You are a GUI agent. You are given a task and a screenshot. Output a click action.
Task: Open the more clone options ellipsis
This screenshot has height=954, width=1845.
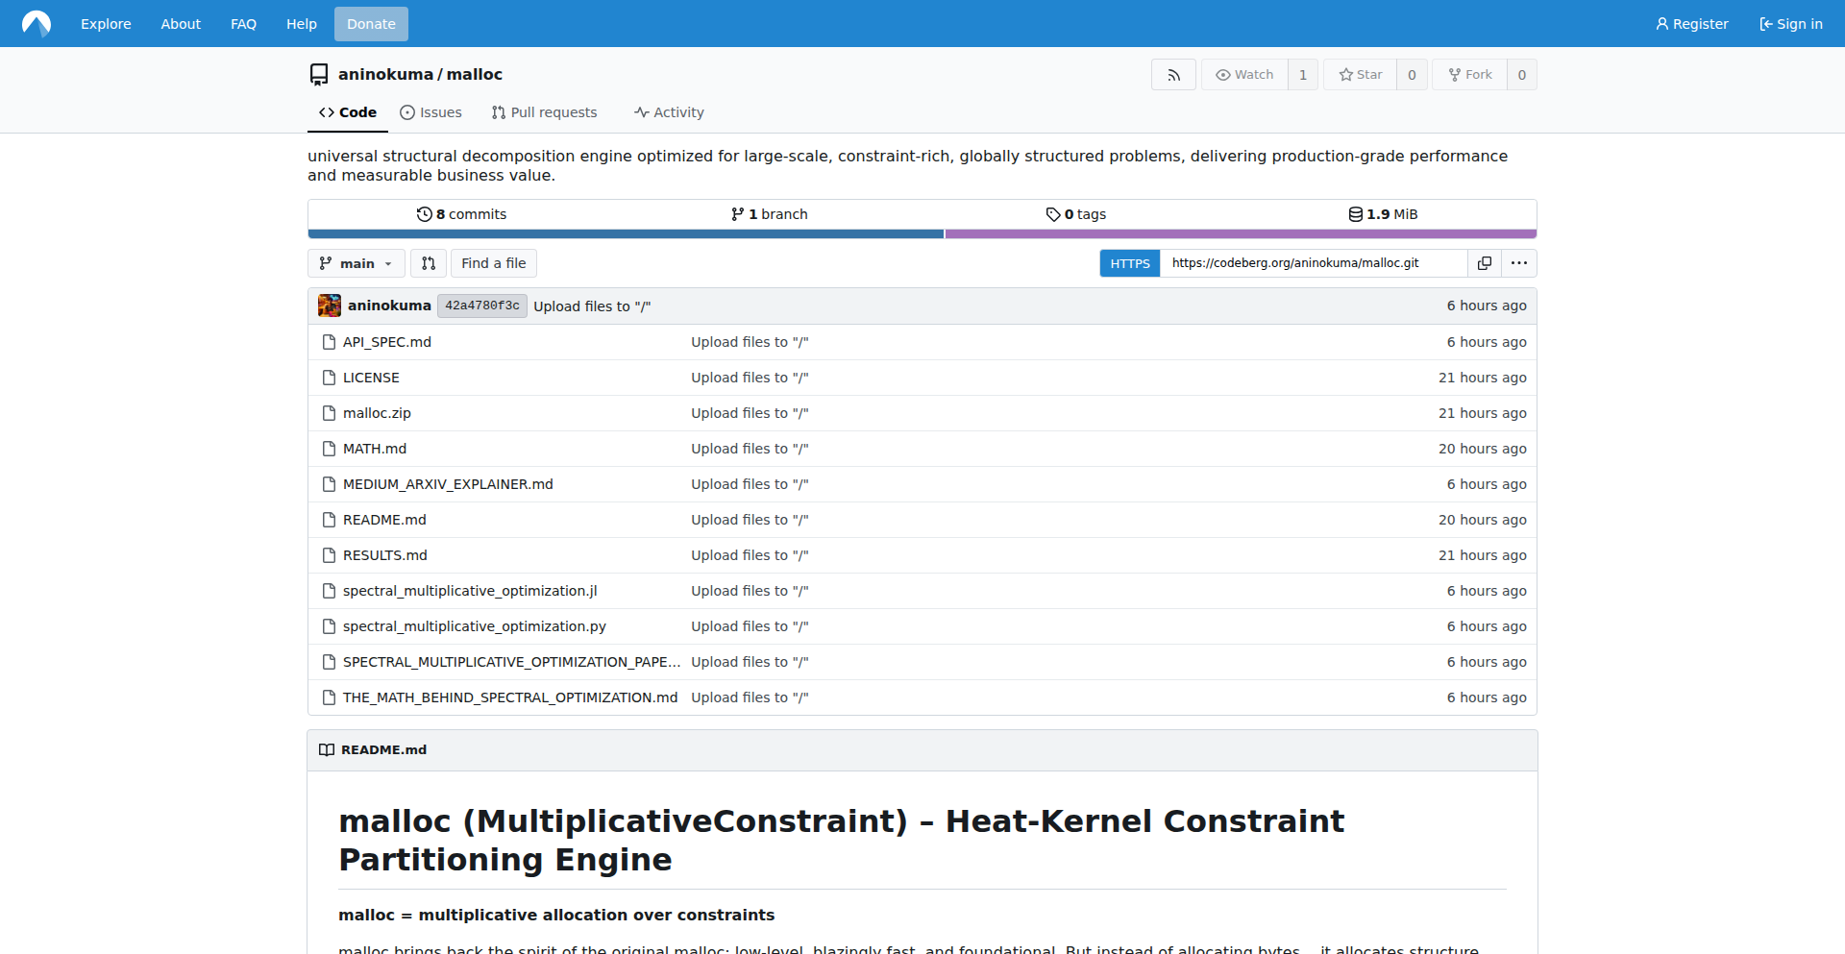(1518, 263)
